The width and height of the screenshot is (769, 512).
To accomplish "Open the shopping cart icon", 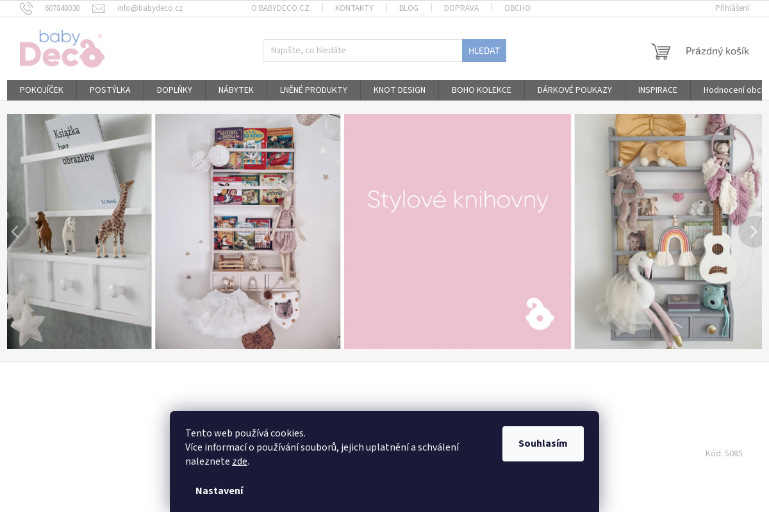I will (x=660, y=51).
